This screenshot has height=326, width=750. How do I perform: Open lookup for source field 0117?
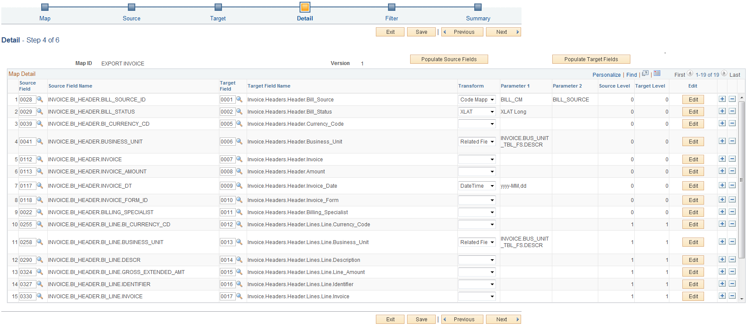pos(40,186)
